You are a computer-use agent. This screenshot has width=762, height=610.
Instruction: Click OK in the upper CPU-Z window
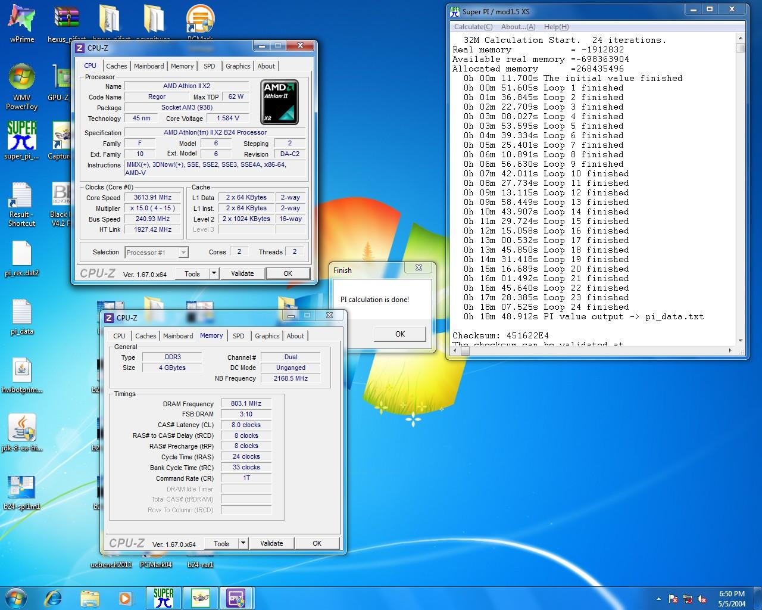coord(288,273)
